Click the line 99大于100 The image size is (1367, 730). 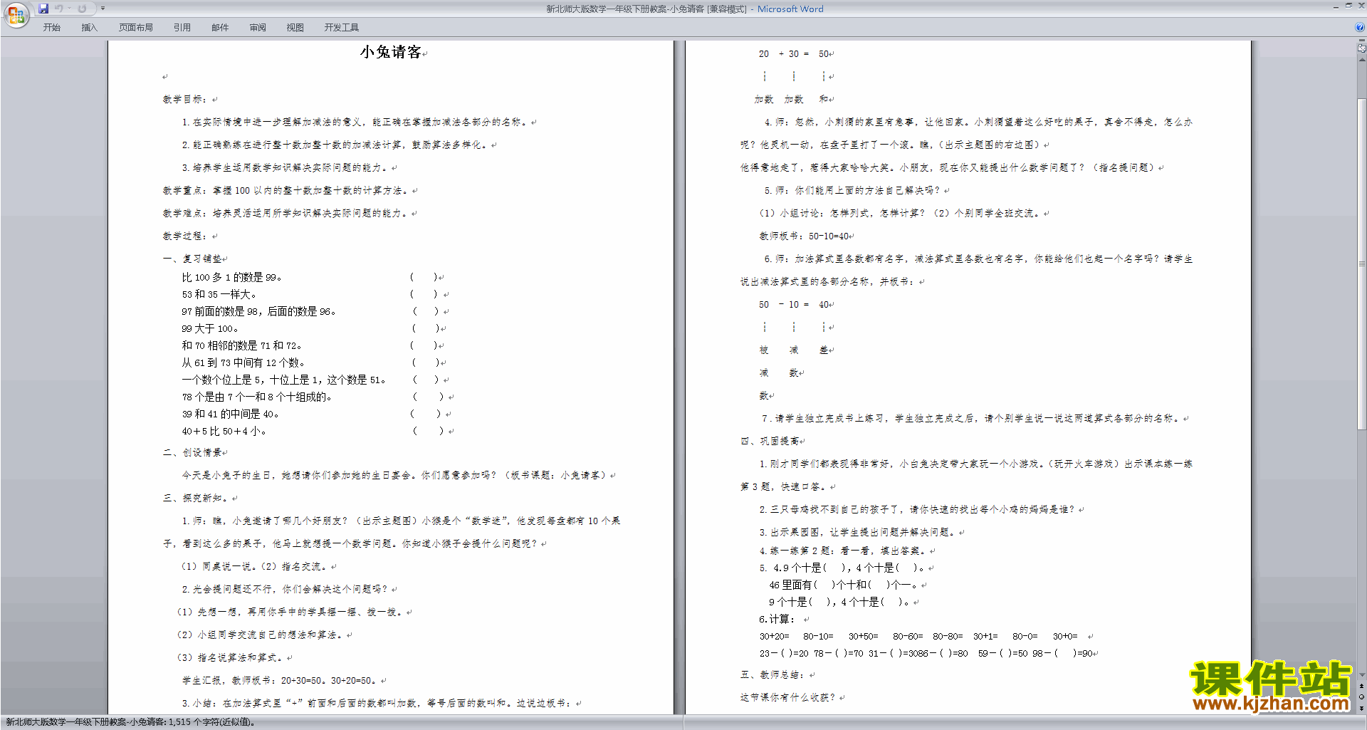(x=210, y=328)
